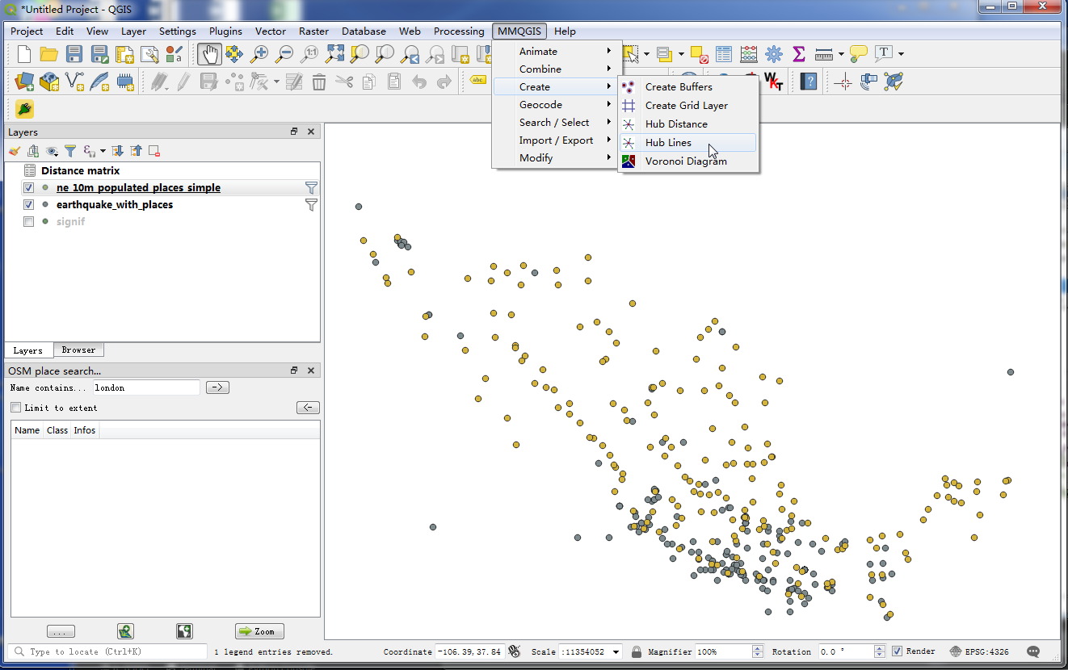Click the yellow abc labeling icon
1068x670 pixels.
[x=477, y=80]
